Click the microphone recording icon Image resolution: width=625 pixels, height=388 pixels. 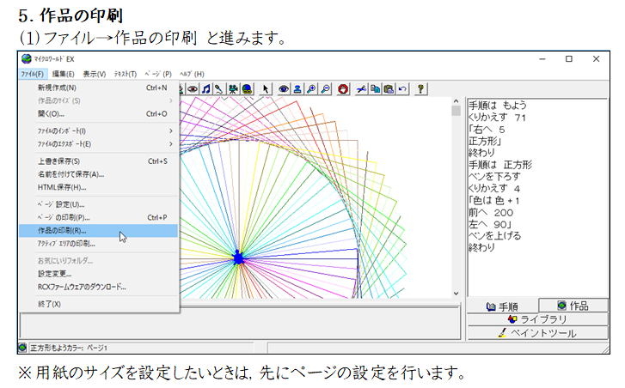click(219, 89)
